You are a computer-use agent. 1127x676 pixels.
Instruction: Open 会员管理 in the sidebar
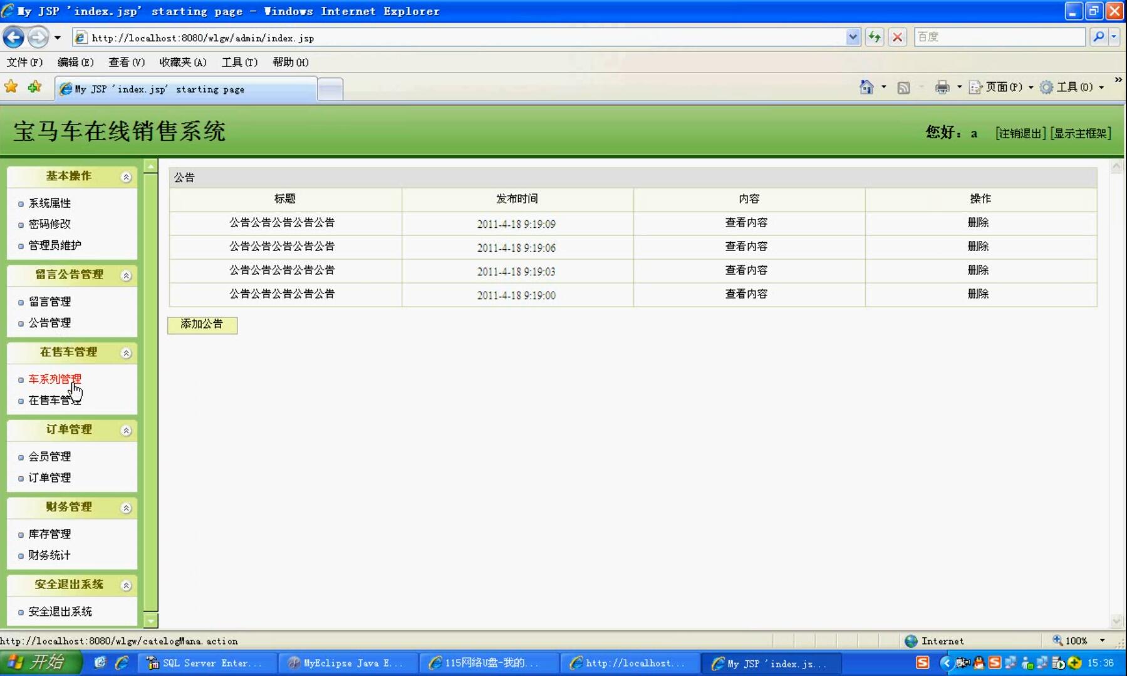point(49,457)
